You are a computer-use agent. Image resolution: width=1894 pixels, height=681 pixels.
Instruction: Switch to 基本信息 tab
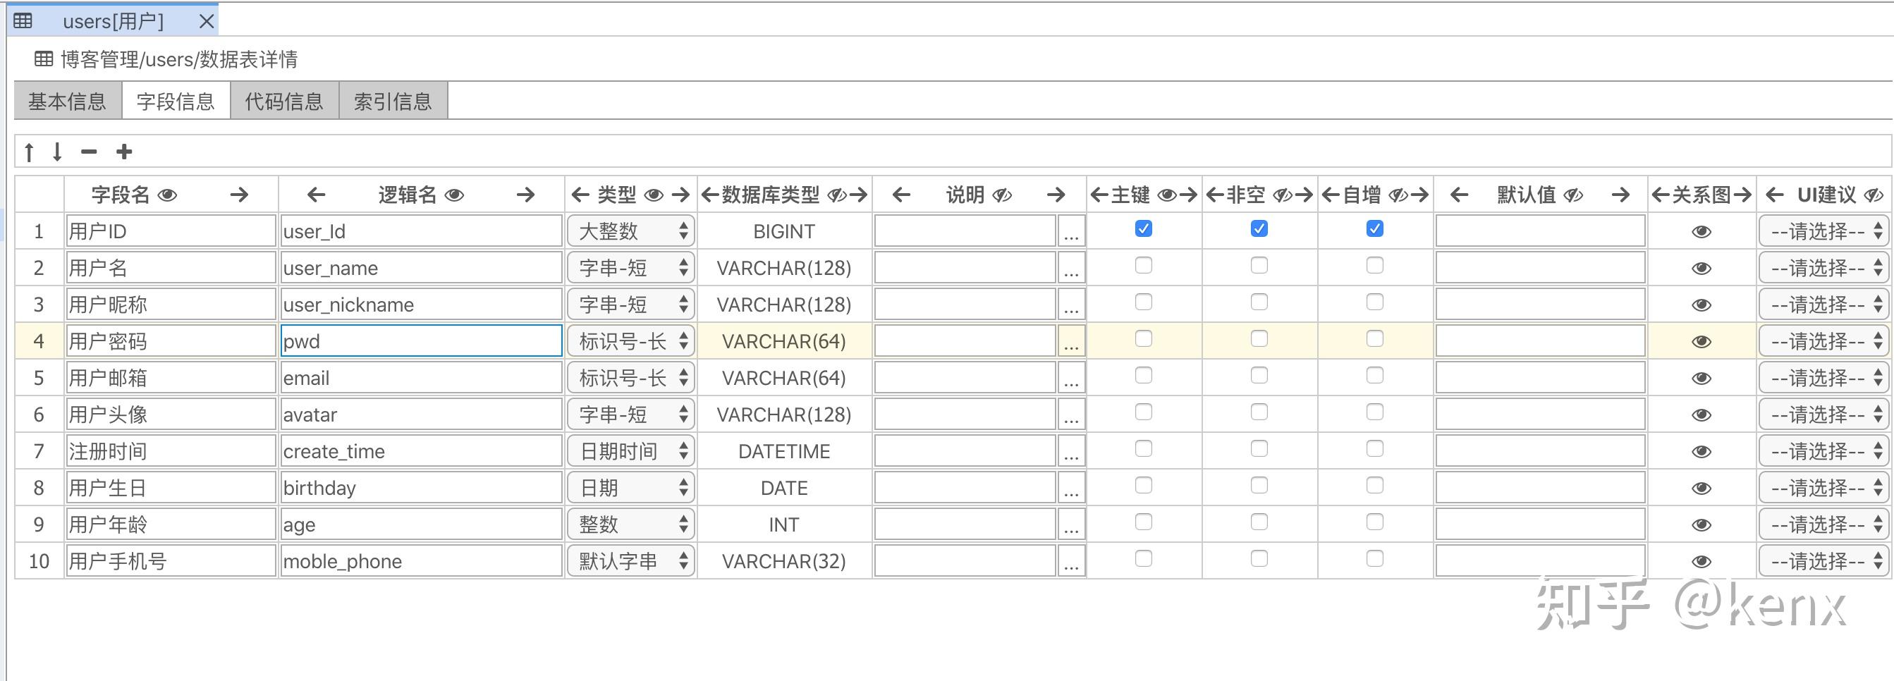pyautogui.click(x=68, y=101)
